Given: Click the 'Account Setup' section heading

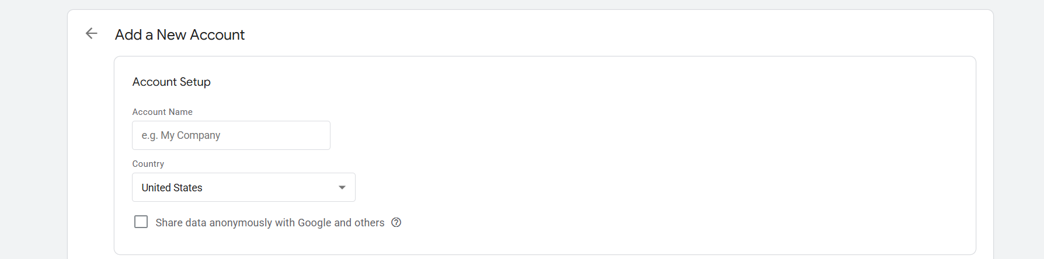Looking at the screenshot, I should coord(171,82).
